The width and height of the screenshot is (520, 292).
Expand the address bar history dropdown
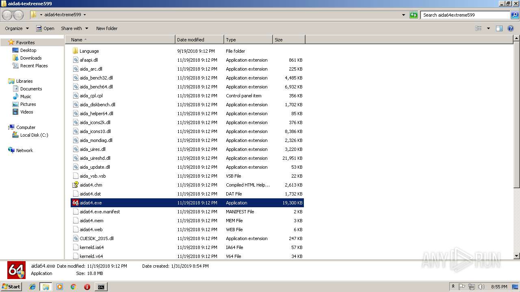(403, 15)
